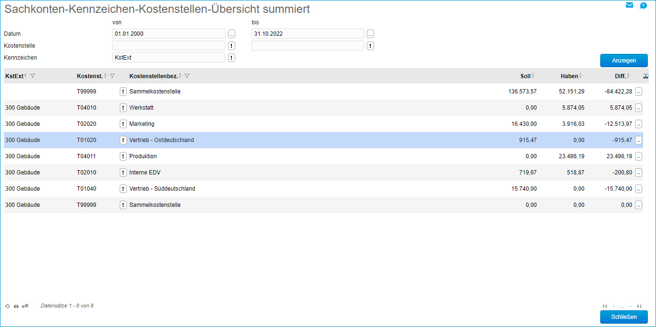Sort by Kostenst. column arrows
The width and height of the screenshot is (656, 327).
pyautogui.click(x=105, y=76)
